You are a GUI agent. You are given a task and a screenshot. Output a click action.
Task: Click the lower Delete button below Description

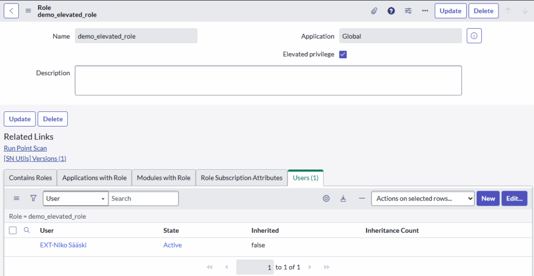pos(53,119)
